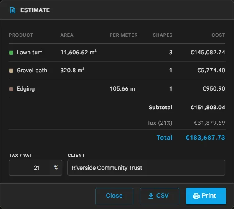Edit the Client name field
The image size is (234, 209).
point(146,168)
